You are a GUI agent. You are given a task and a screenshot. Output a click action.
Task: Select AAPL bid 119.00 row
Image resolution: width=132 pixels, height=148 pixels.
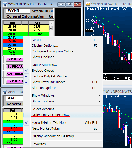click(13, 121)
